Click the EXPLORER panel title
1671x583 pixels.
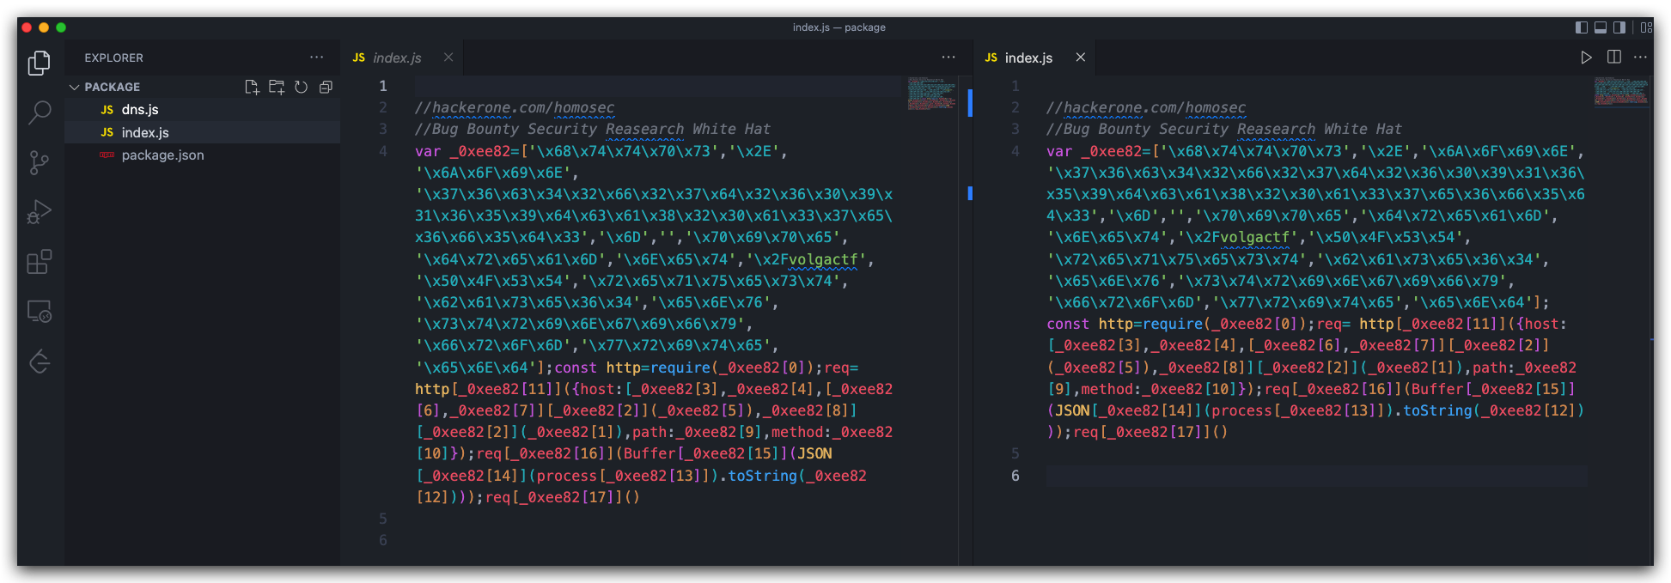click(114, 58)
